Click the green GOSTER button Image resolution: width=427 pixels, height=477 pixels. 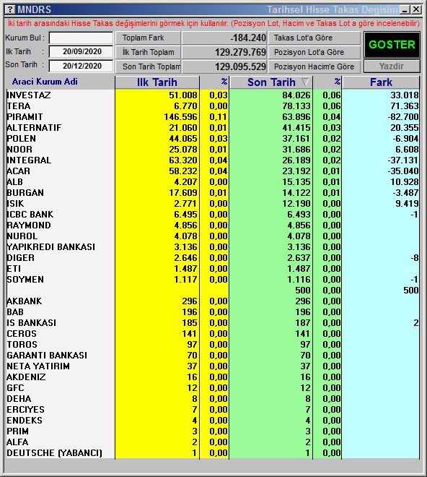coord(392,45)
